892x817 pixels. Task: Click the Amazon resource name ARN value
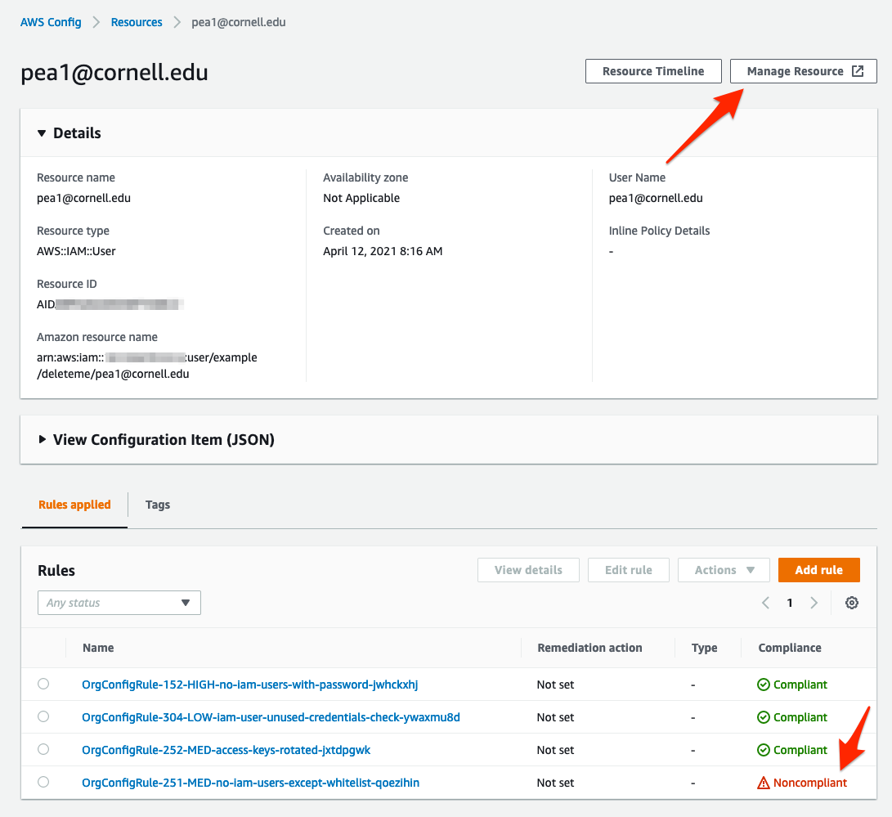click(x=147, y=366)
